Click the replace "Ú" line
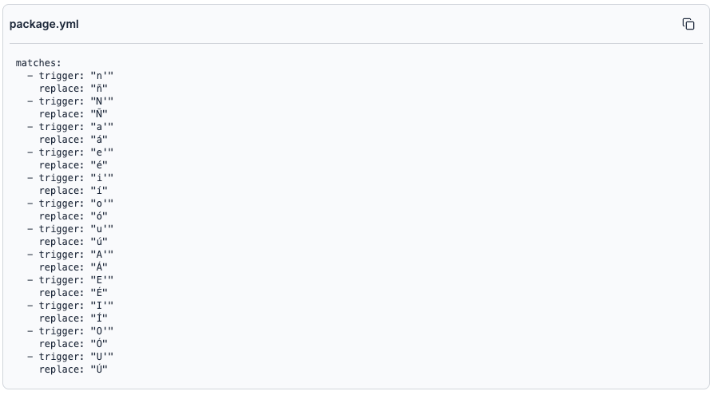Viewport: 714px width, 395px height. 73,369
